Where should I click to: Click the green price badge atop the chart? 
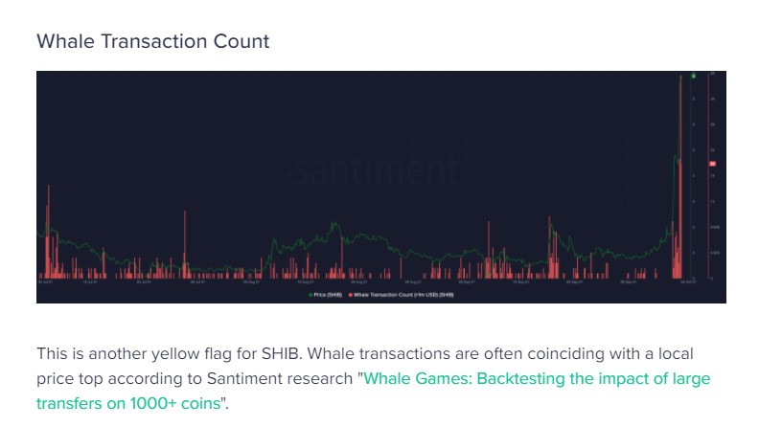[x=692, y=75]
